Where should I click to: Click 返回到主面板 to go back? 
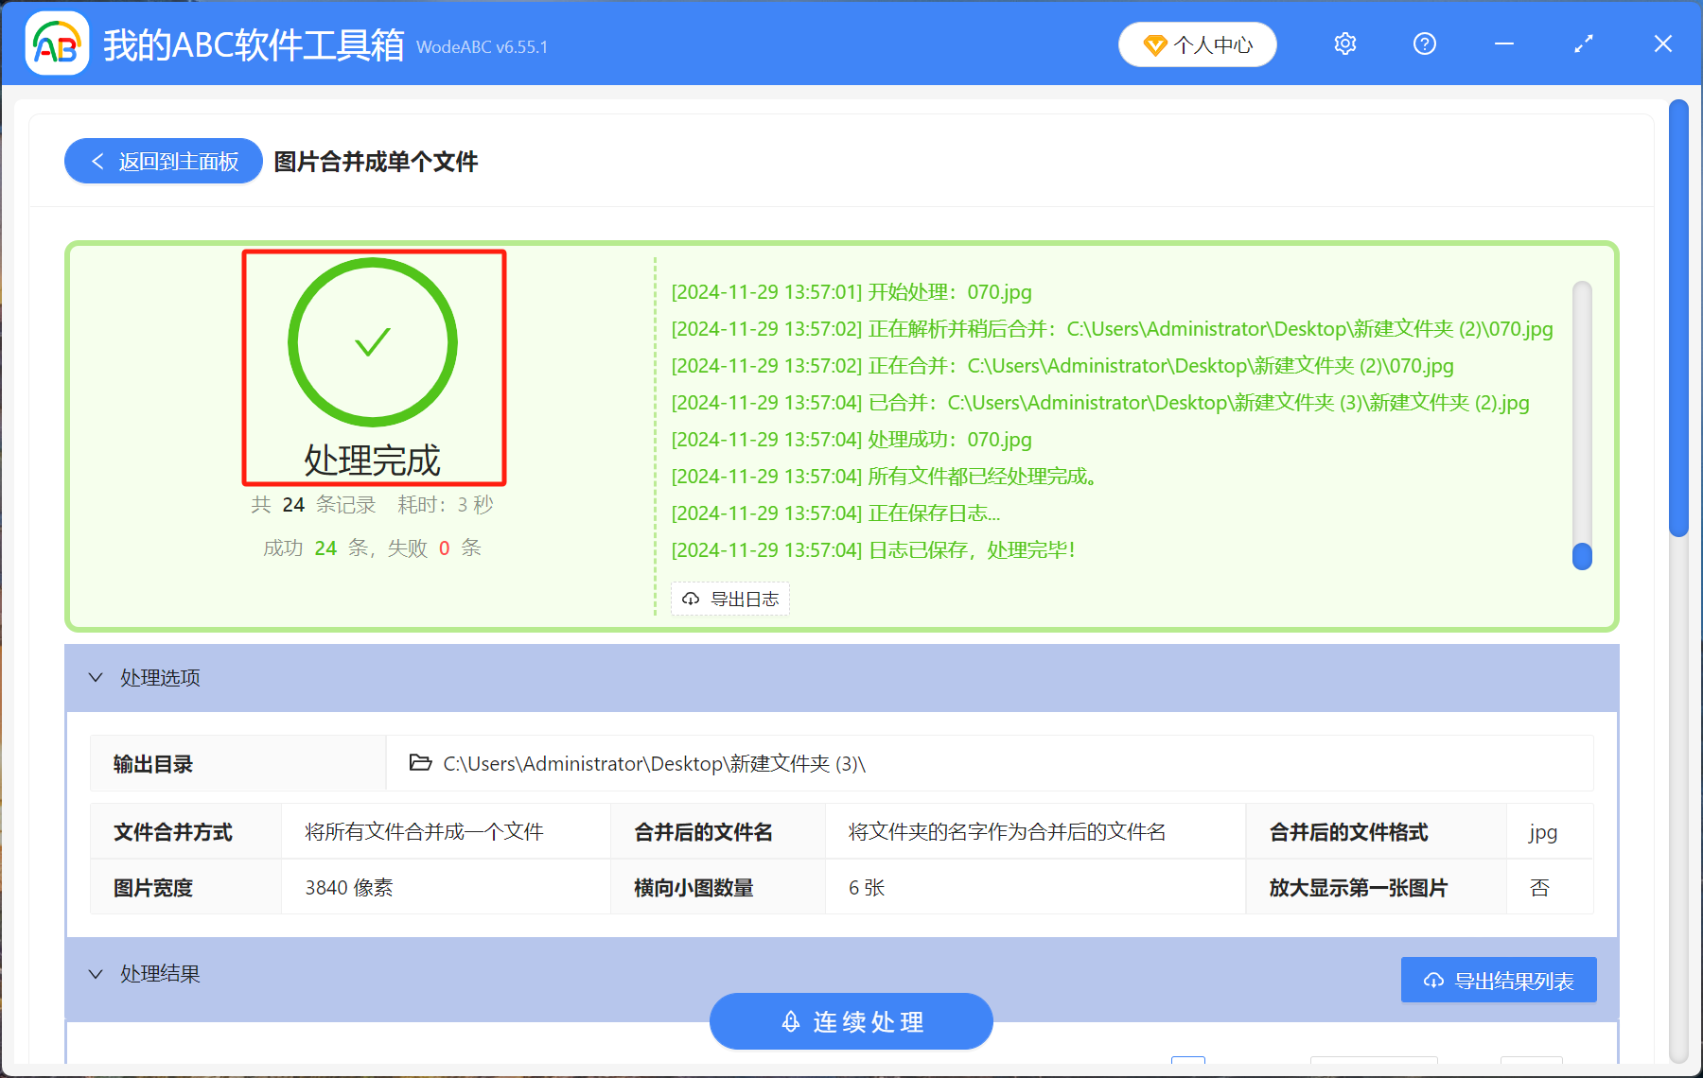click(x=163, y=161)
